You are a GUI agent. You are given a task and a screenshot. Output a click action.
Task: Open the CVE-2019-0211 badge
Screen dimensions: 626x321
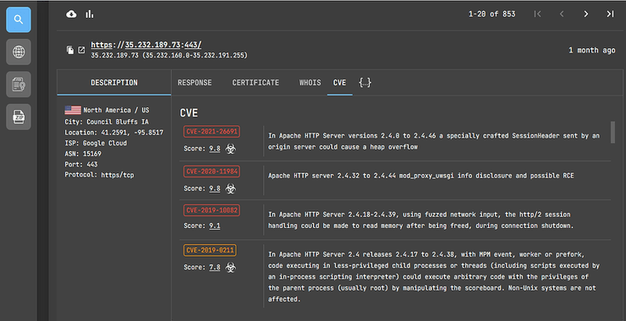coord(210,250)
